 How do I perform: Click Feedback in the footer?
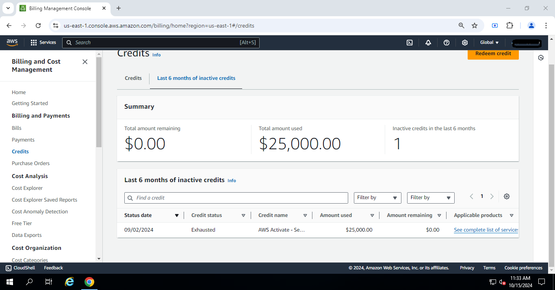click(54, 268)
